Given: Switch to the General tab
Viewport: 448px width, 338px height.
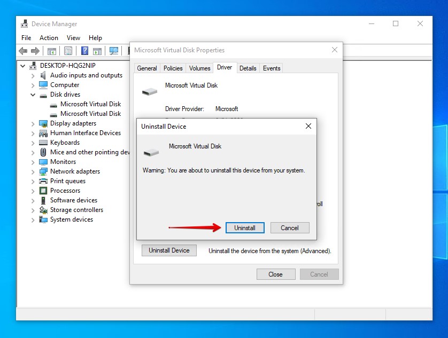Looking at the screenshot, I should tap(147, 68).
